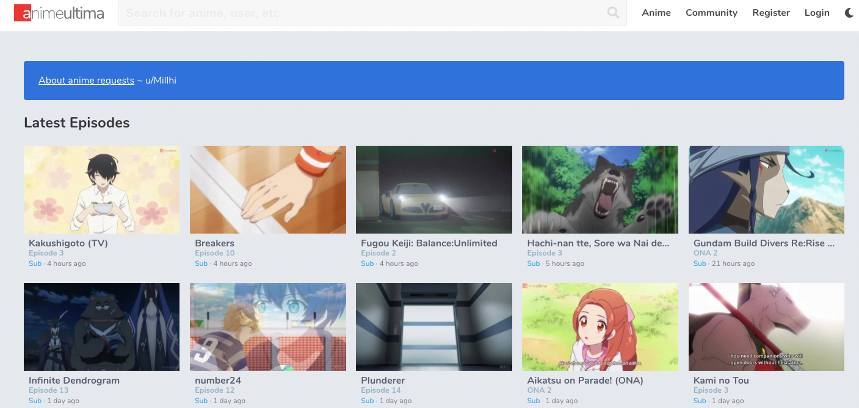This screenshot has width=859, height=408.
Task: Click Episode 14 under Plunderer
Action: 380,390
